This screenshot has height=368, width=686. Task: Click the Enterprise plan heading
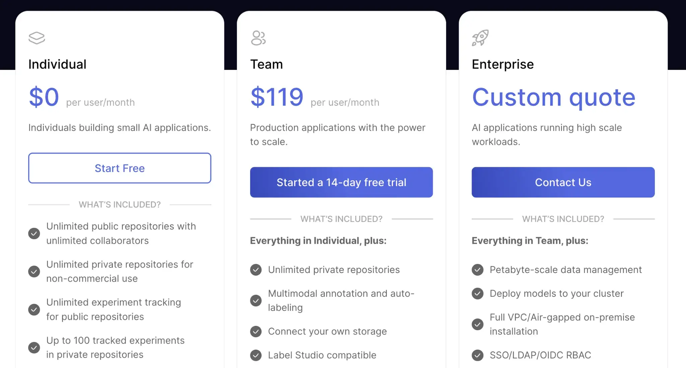coord(503,64)
